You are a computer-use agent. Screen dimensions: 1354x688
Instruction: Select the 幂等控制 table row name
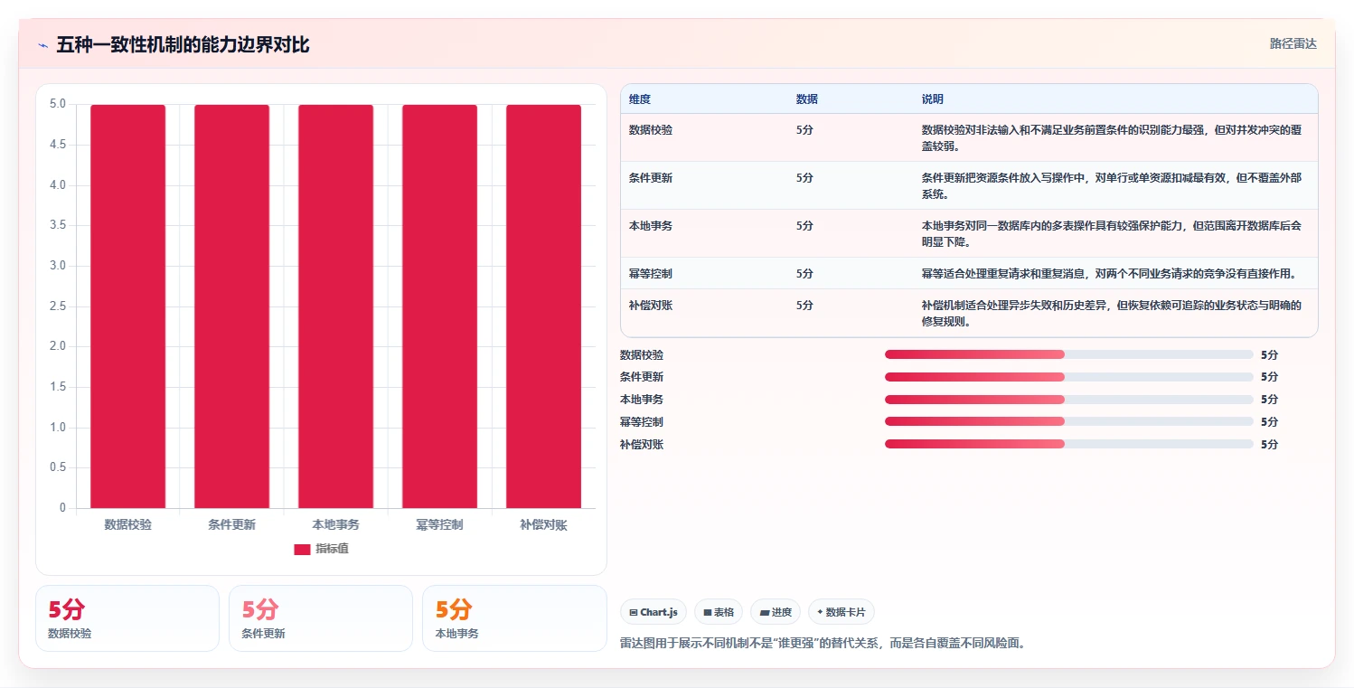pyautogui.click(x=651, y=274)
